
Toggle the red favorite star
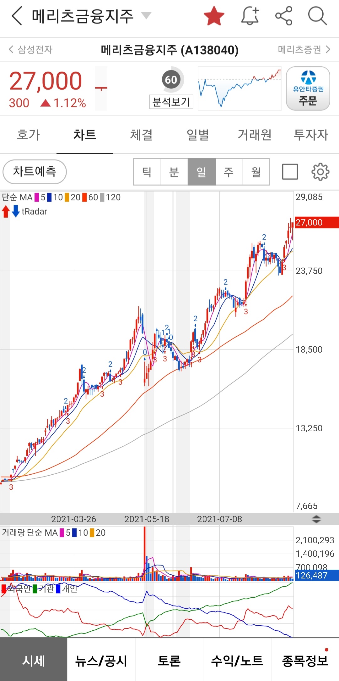[x=214, y=16]
